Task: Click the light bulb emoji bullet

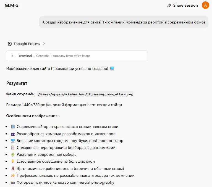Action: [x=13, y=161]
